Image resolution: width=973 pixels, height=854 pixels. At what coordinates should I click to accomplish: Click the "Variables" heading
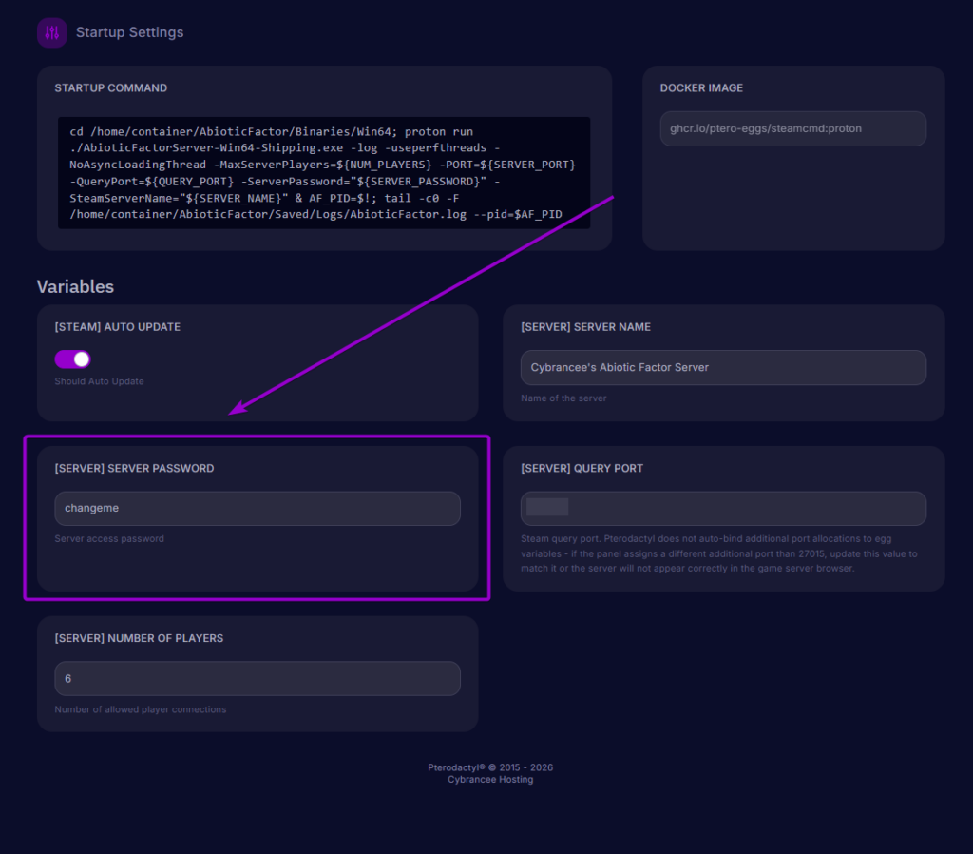tap(75, 287)
